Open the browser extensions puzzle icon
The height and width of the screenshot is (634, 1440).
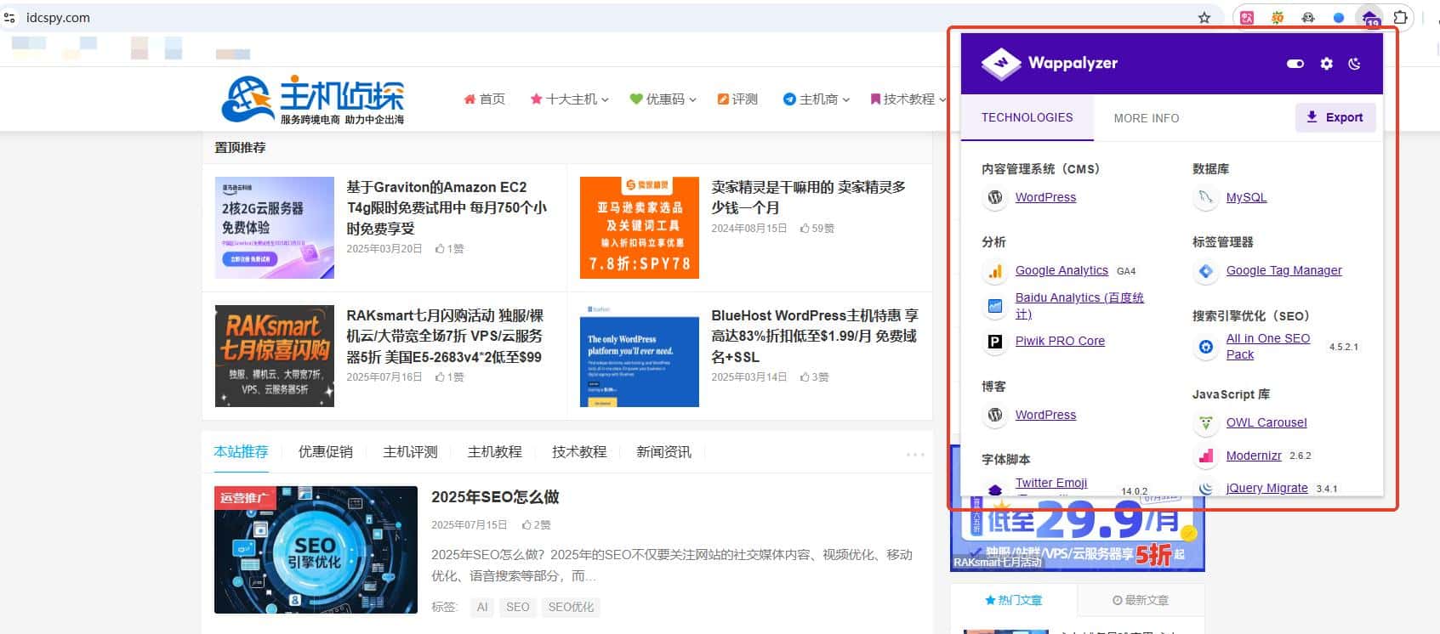[x=1400, y=17]
